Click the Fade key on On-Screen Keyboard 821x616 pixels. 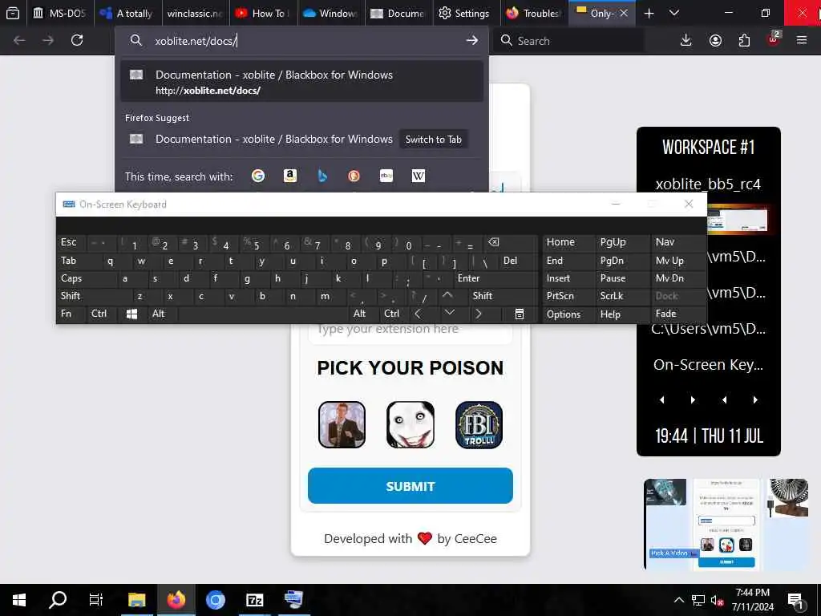[x=678, y=314]
